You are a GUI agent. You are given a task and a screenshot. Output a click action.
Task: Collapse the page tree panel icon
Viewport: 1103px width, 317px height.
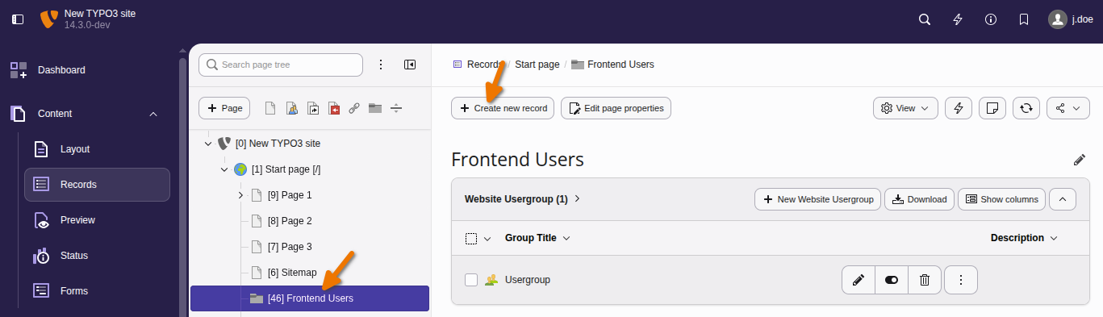410,65
